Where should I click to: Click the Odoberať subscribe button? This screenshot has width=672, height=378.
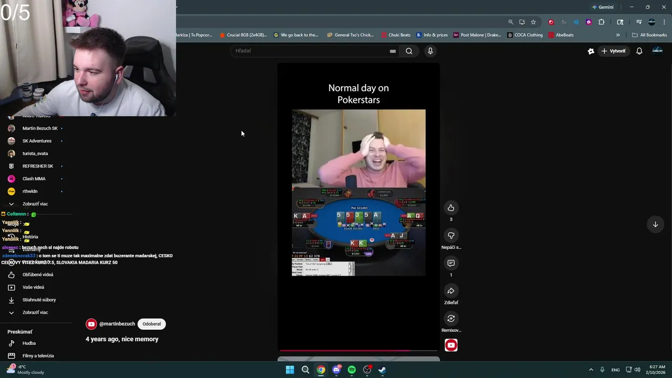[152, 324]
